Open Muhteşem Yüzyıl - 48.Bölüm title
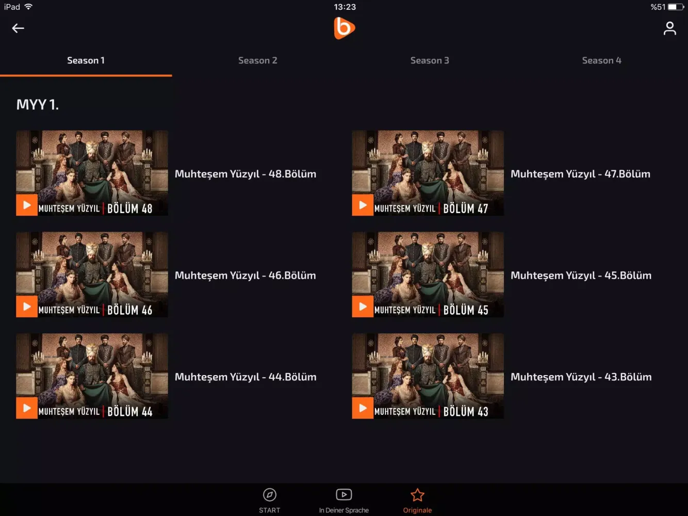This screenshot has width=688, height=516. click(x=245, y=174)
